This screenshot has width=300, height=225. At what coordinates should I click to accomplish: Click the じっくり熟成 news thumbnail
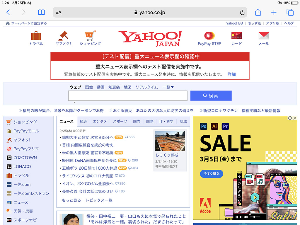click(x=170, y=141)
